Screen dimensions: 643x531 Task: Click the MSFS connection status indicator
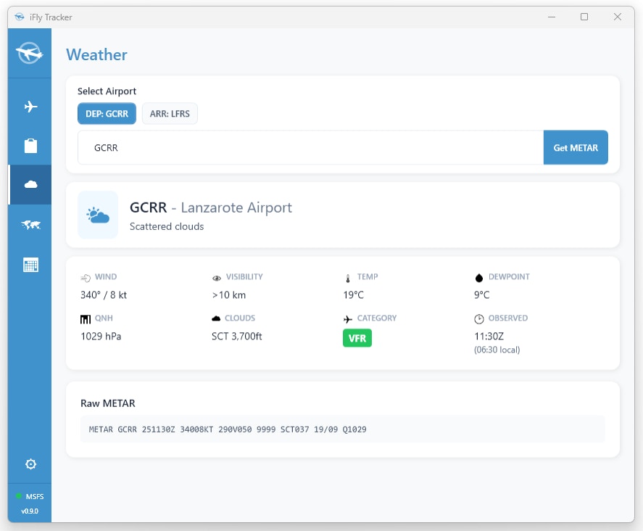pos(30,496)
